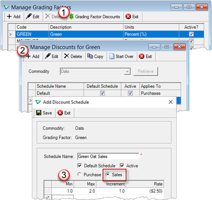
Task: Click Delete in Manage Discounts toolbar
Action: (73, 56)
